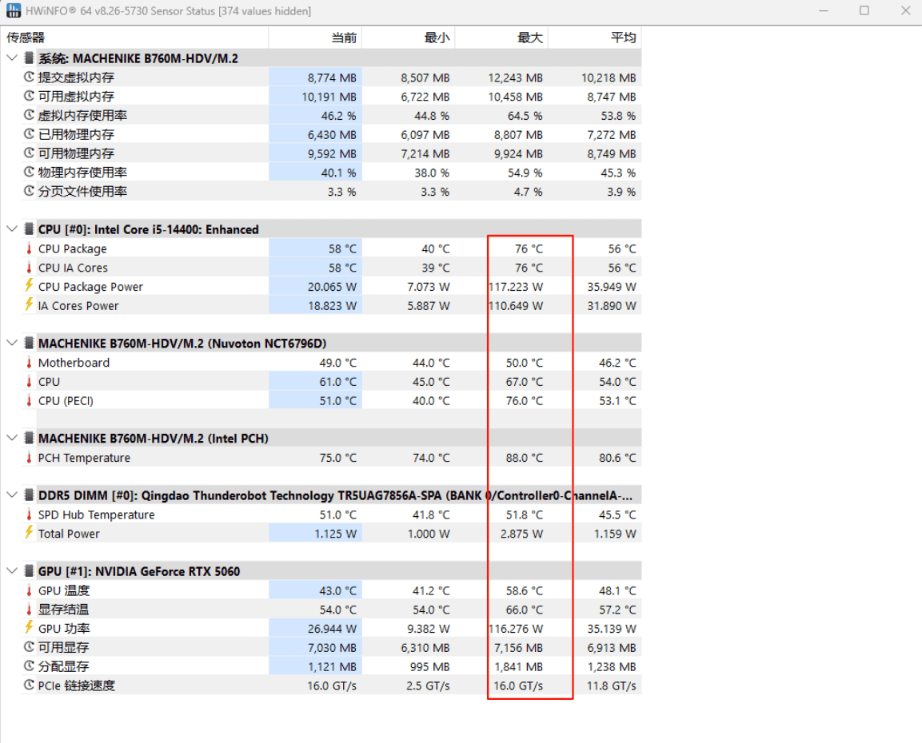Click thermometer icon next to CPU (PECI)
This screenshot has width=922, height=743.
pyautogui.click(x=29, y=400)
